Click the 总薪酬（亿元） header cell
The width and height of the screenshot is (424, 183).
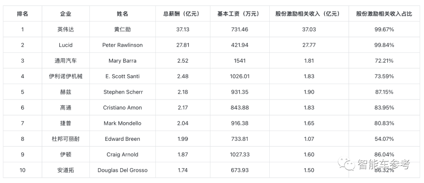pos(183,14)
